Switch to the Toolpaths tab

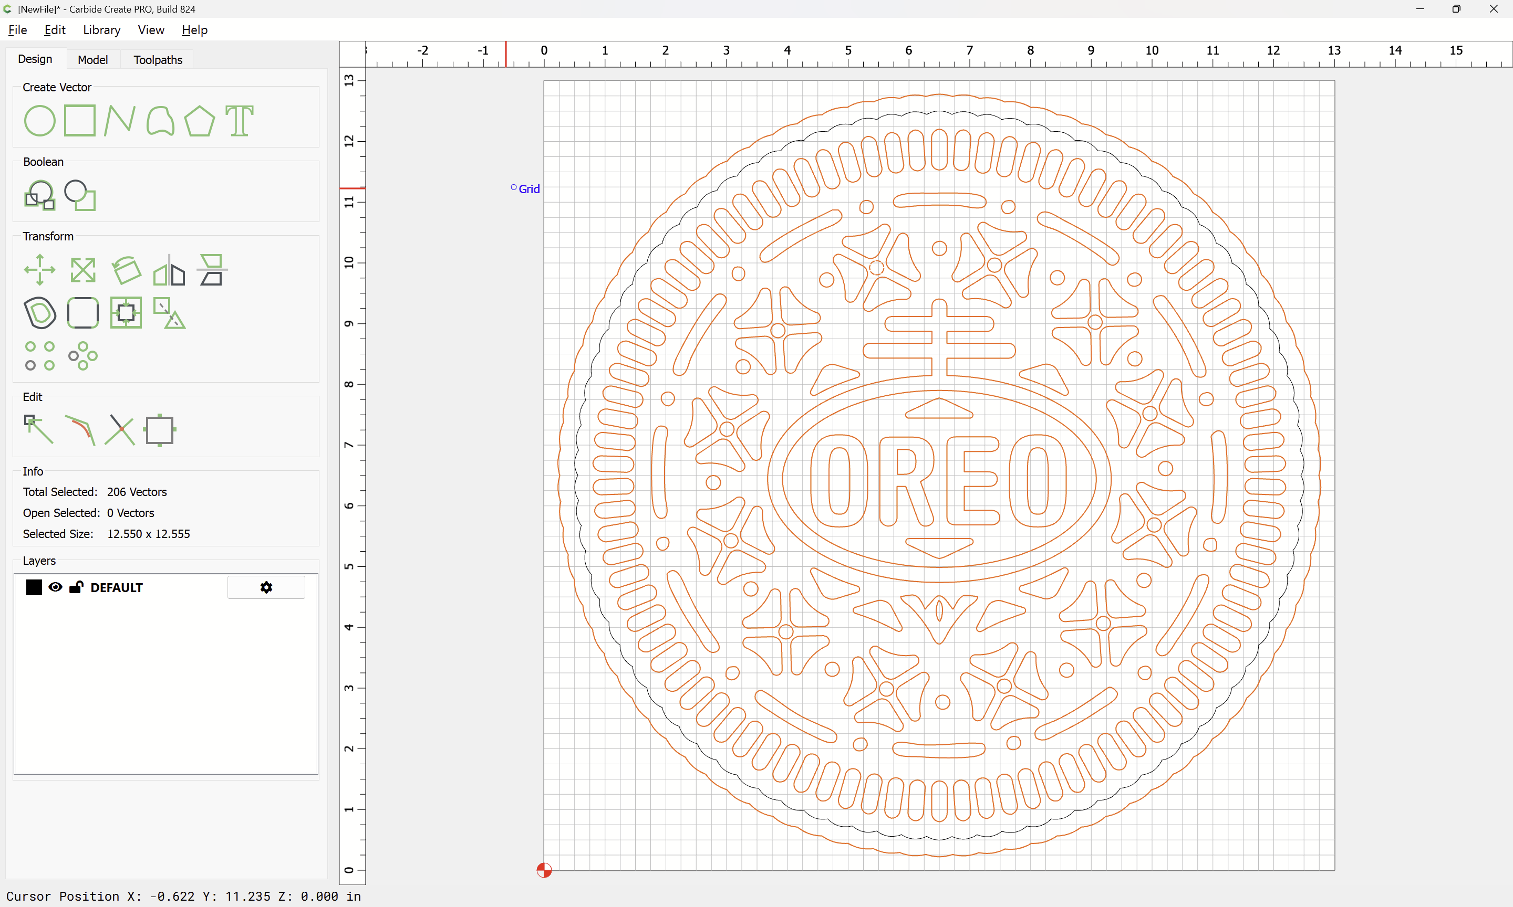click(158, 60)
